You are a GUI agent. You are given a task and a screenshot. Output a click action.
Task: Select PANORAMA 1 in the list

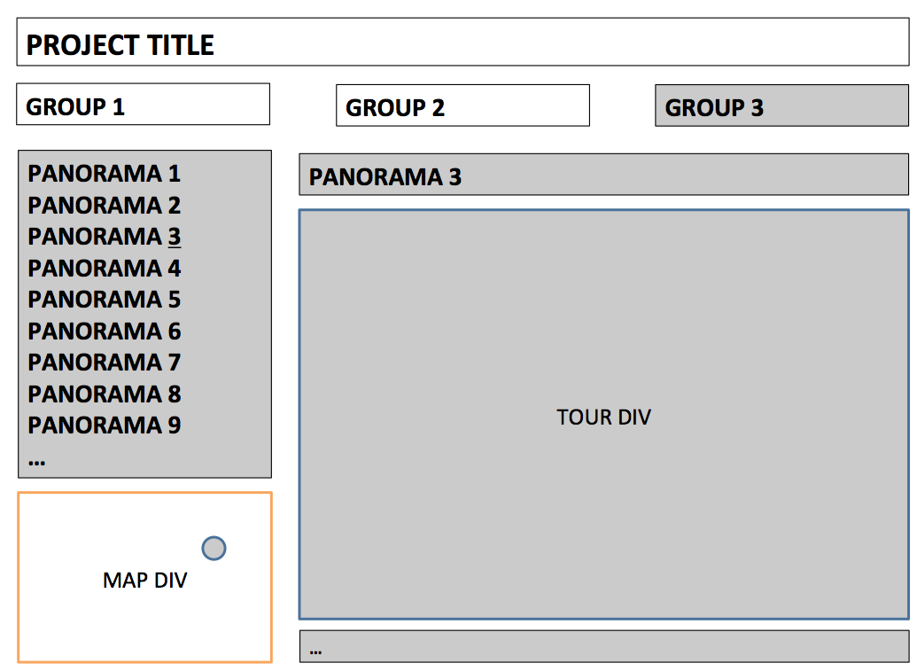click(x=104, y=174)
